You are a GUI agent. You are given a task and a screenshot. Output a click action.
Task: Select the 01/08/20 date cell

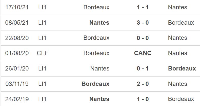click(x=17, y=53)
